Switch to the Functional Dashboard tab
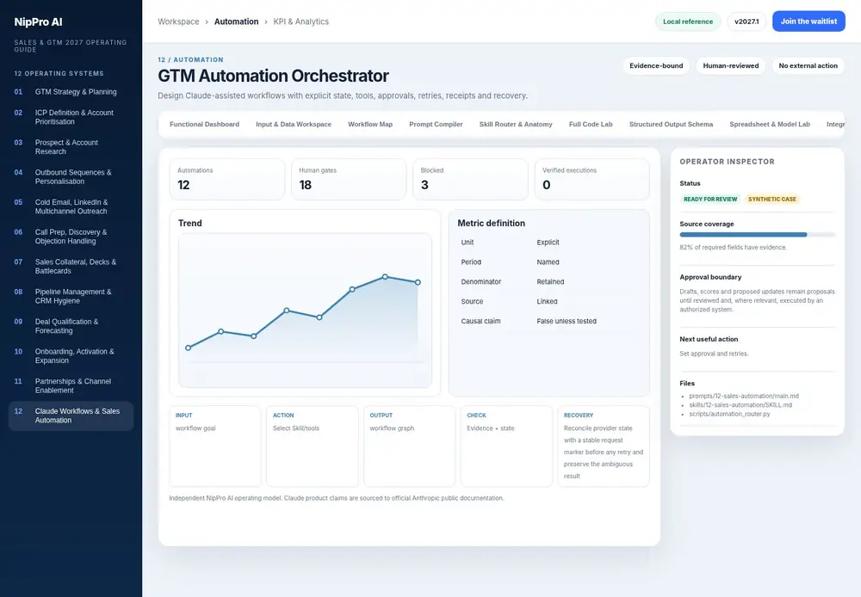Viewport: 861px width, 597px height. click(204, 124)
